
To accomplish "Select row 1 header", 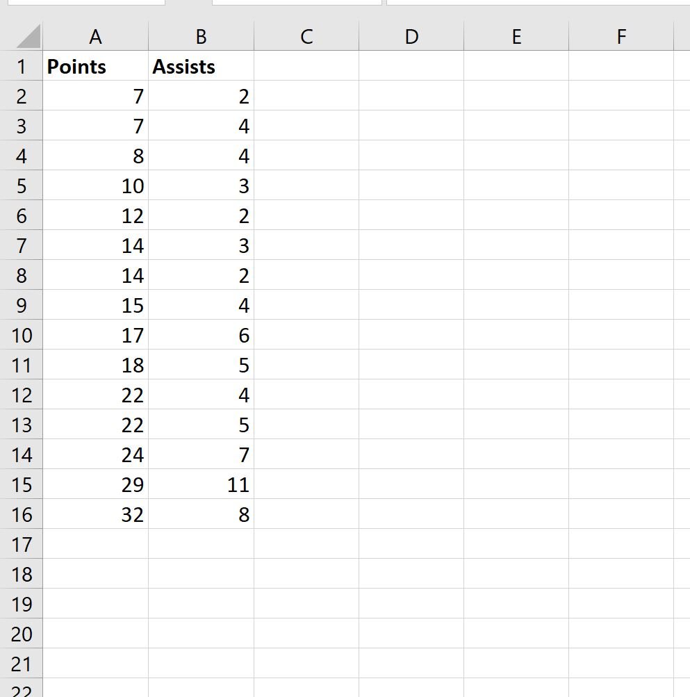I will tap(22, 66).
